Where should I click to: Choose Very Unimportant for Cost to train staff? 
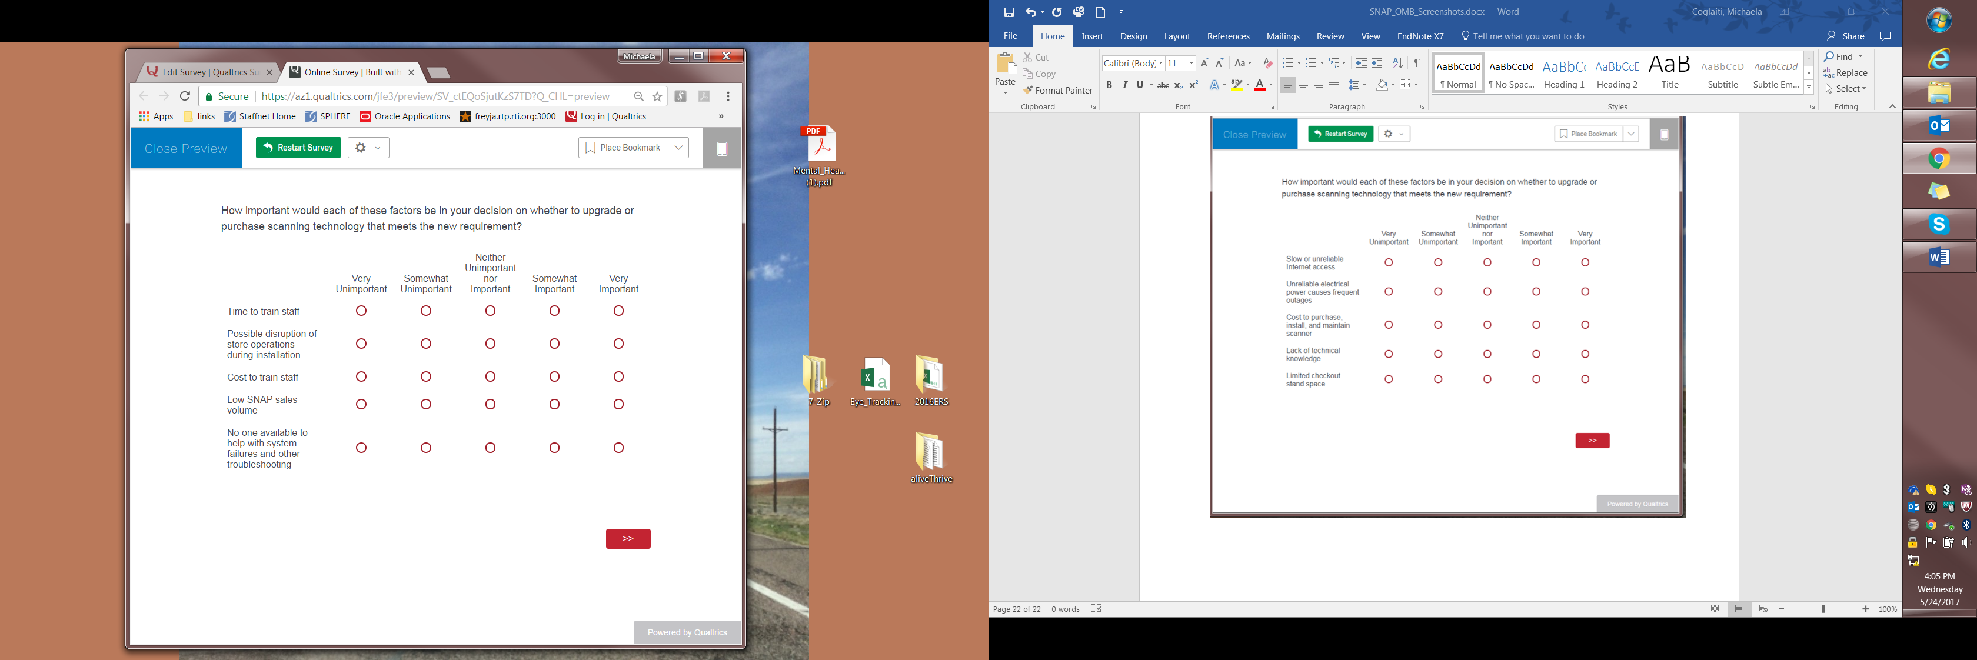click(361, 377)
